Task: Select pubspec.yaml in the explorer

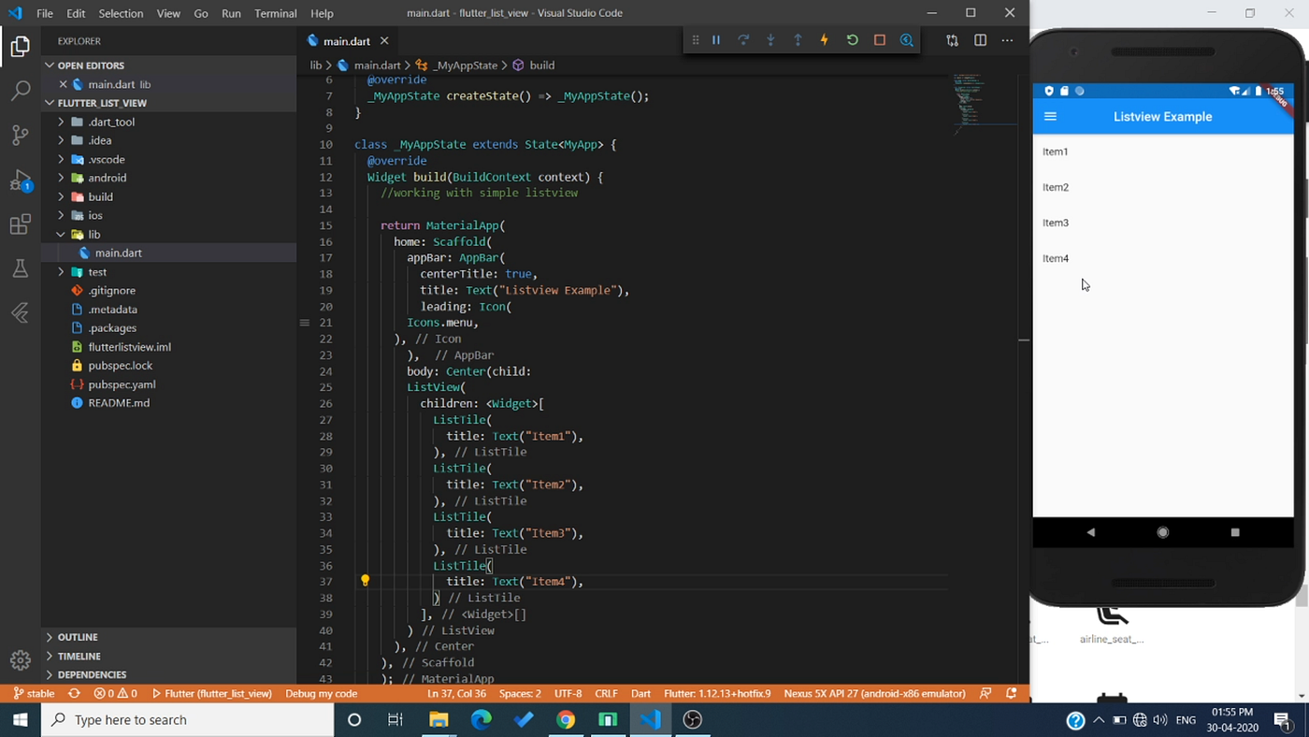Action: click(x=120, y=384)
